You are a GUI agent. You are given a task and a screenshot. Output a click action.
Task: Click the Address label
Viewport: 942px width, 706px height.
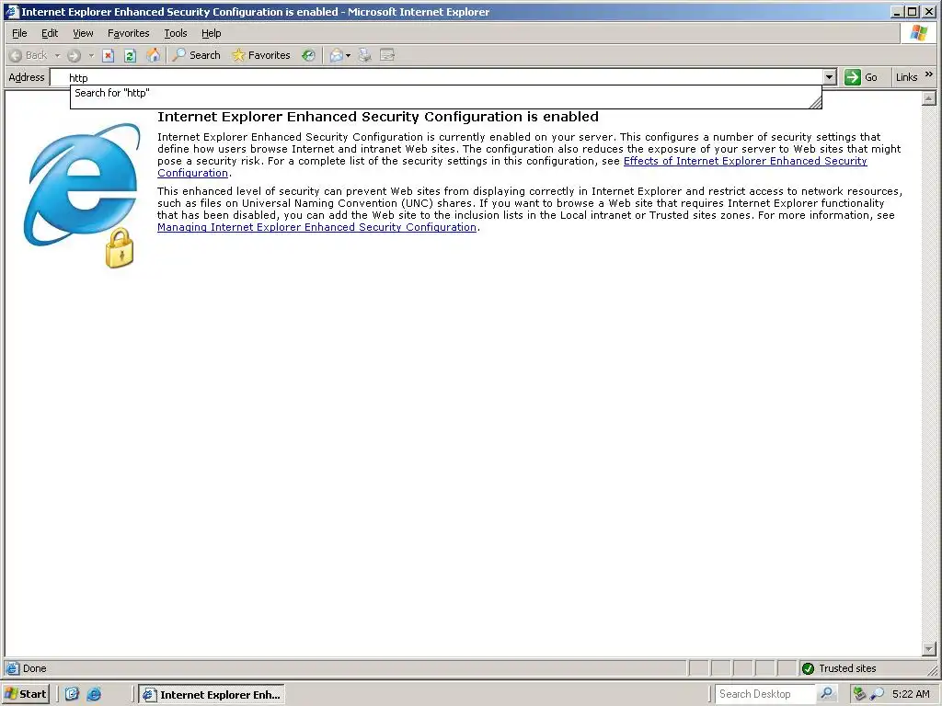click(x=27, y=77)
